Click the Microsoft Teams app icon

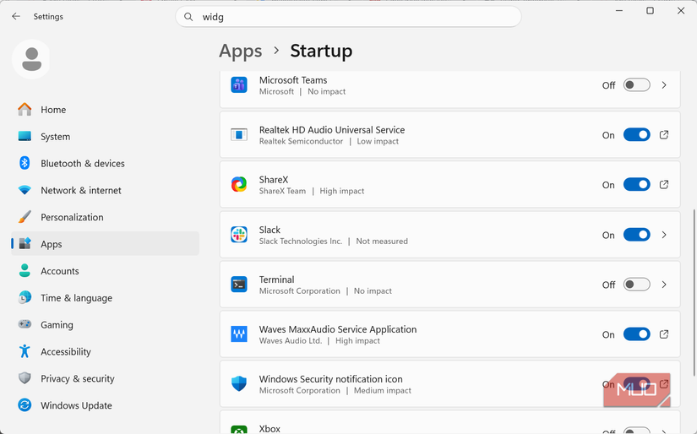tap(239, 84)
